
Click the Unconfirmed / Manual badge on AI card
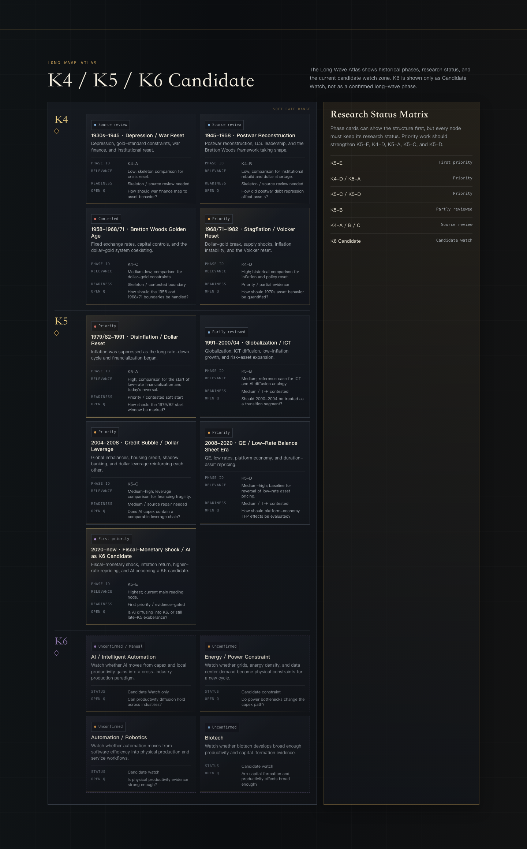(118, 647)
